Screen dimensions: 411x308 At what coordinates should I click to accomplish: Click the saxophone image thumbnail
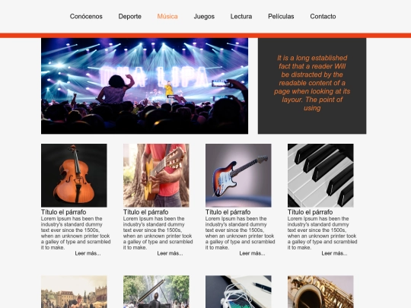click(320, 292)
